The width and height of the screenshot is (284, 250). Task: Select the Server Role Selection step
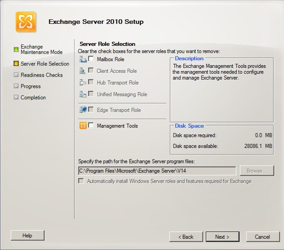[x=45, y=64]
